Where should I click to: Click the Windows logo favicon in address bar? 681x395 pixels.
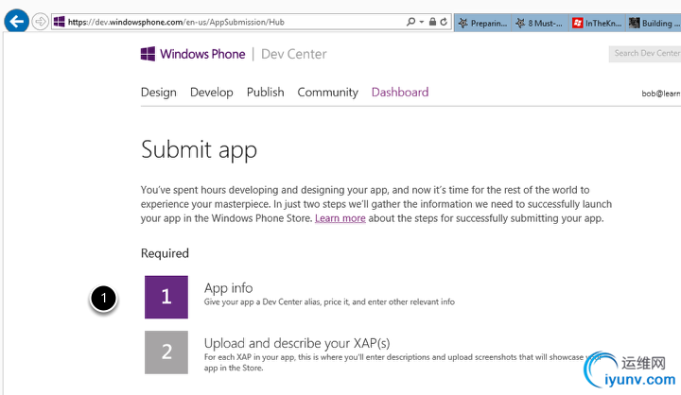coord(60,22)
